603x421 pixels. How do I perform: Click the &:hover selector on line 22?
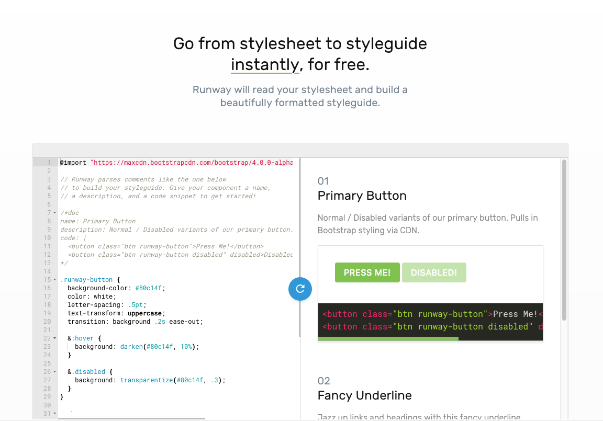click(x=81, y=338)
